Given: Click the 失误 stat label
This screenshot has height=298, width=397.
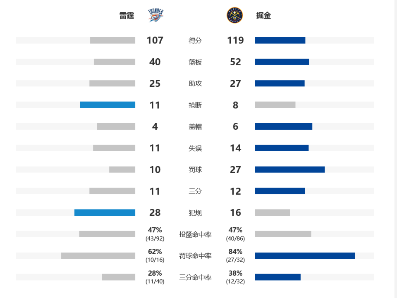Looking at the screenshot, I should 195,148.
